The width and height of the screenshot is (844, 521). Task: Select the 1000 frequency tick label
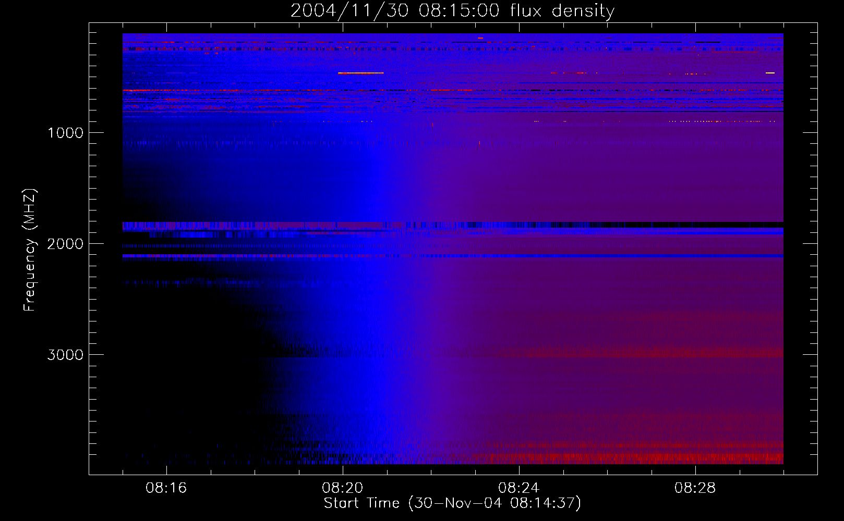tap(65, 133)
